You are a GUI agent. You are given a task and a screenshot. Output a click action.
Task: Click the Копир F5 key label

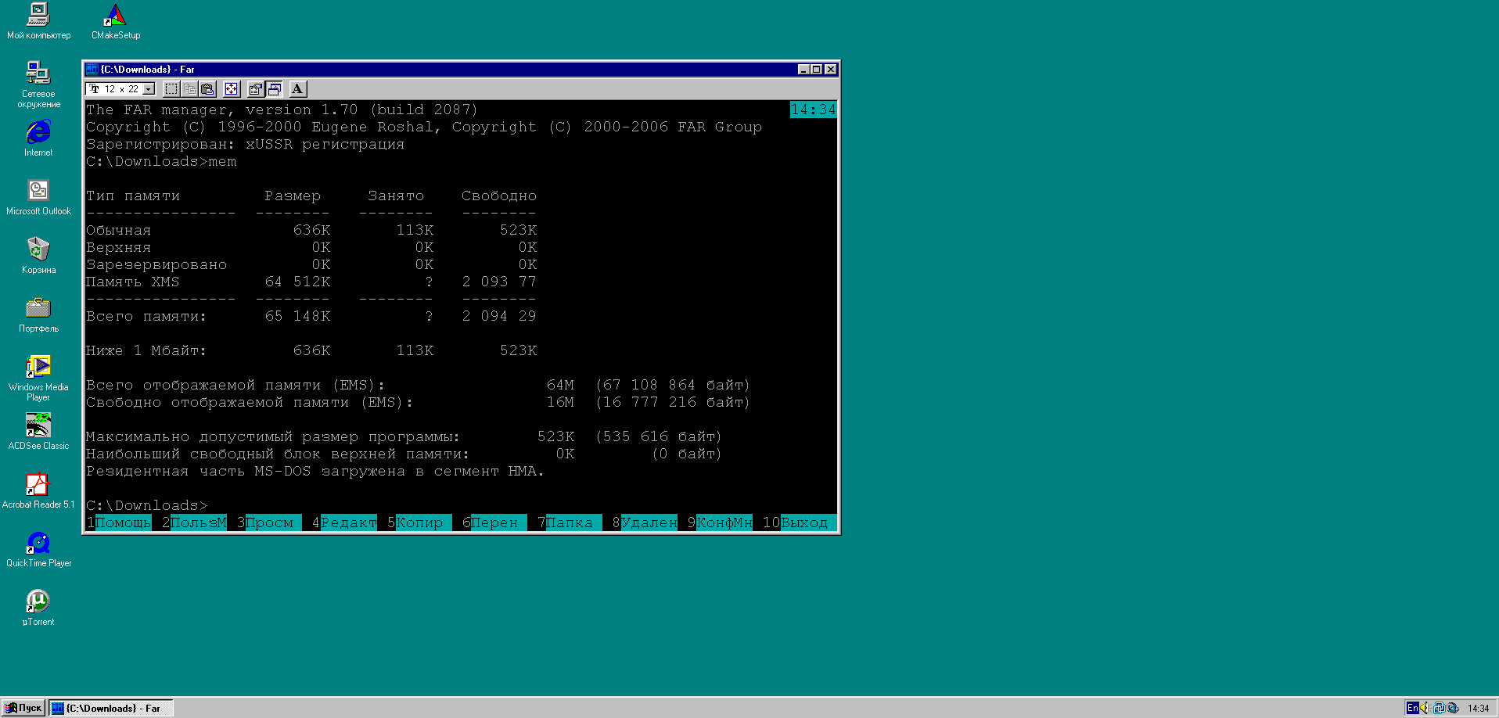click(x=420, y=522)
